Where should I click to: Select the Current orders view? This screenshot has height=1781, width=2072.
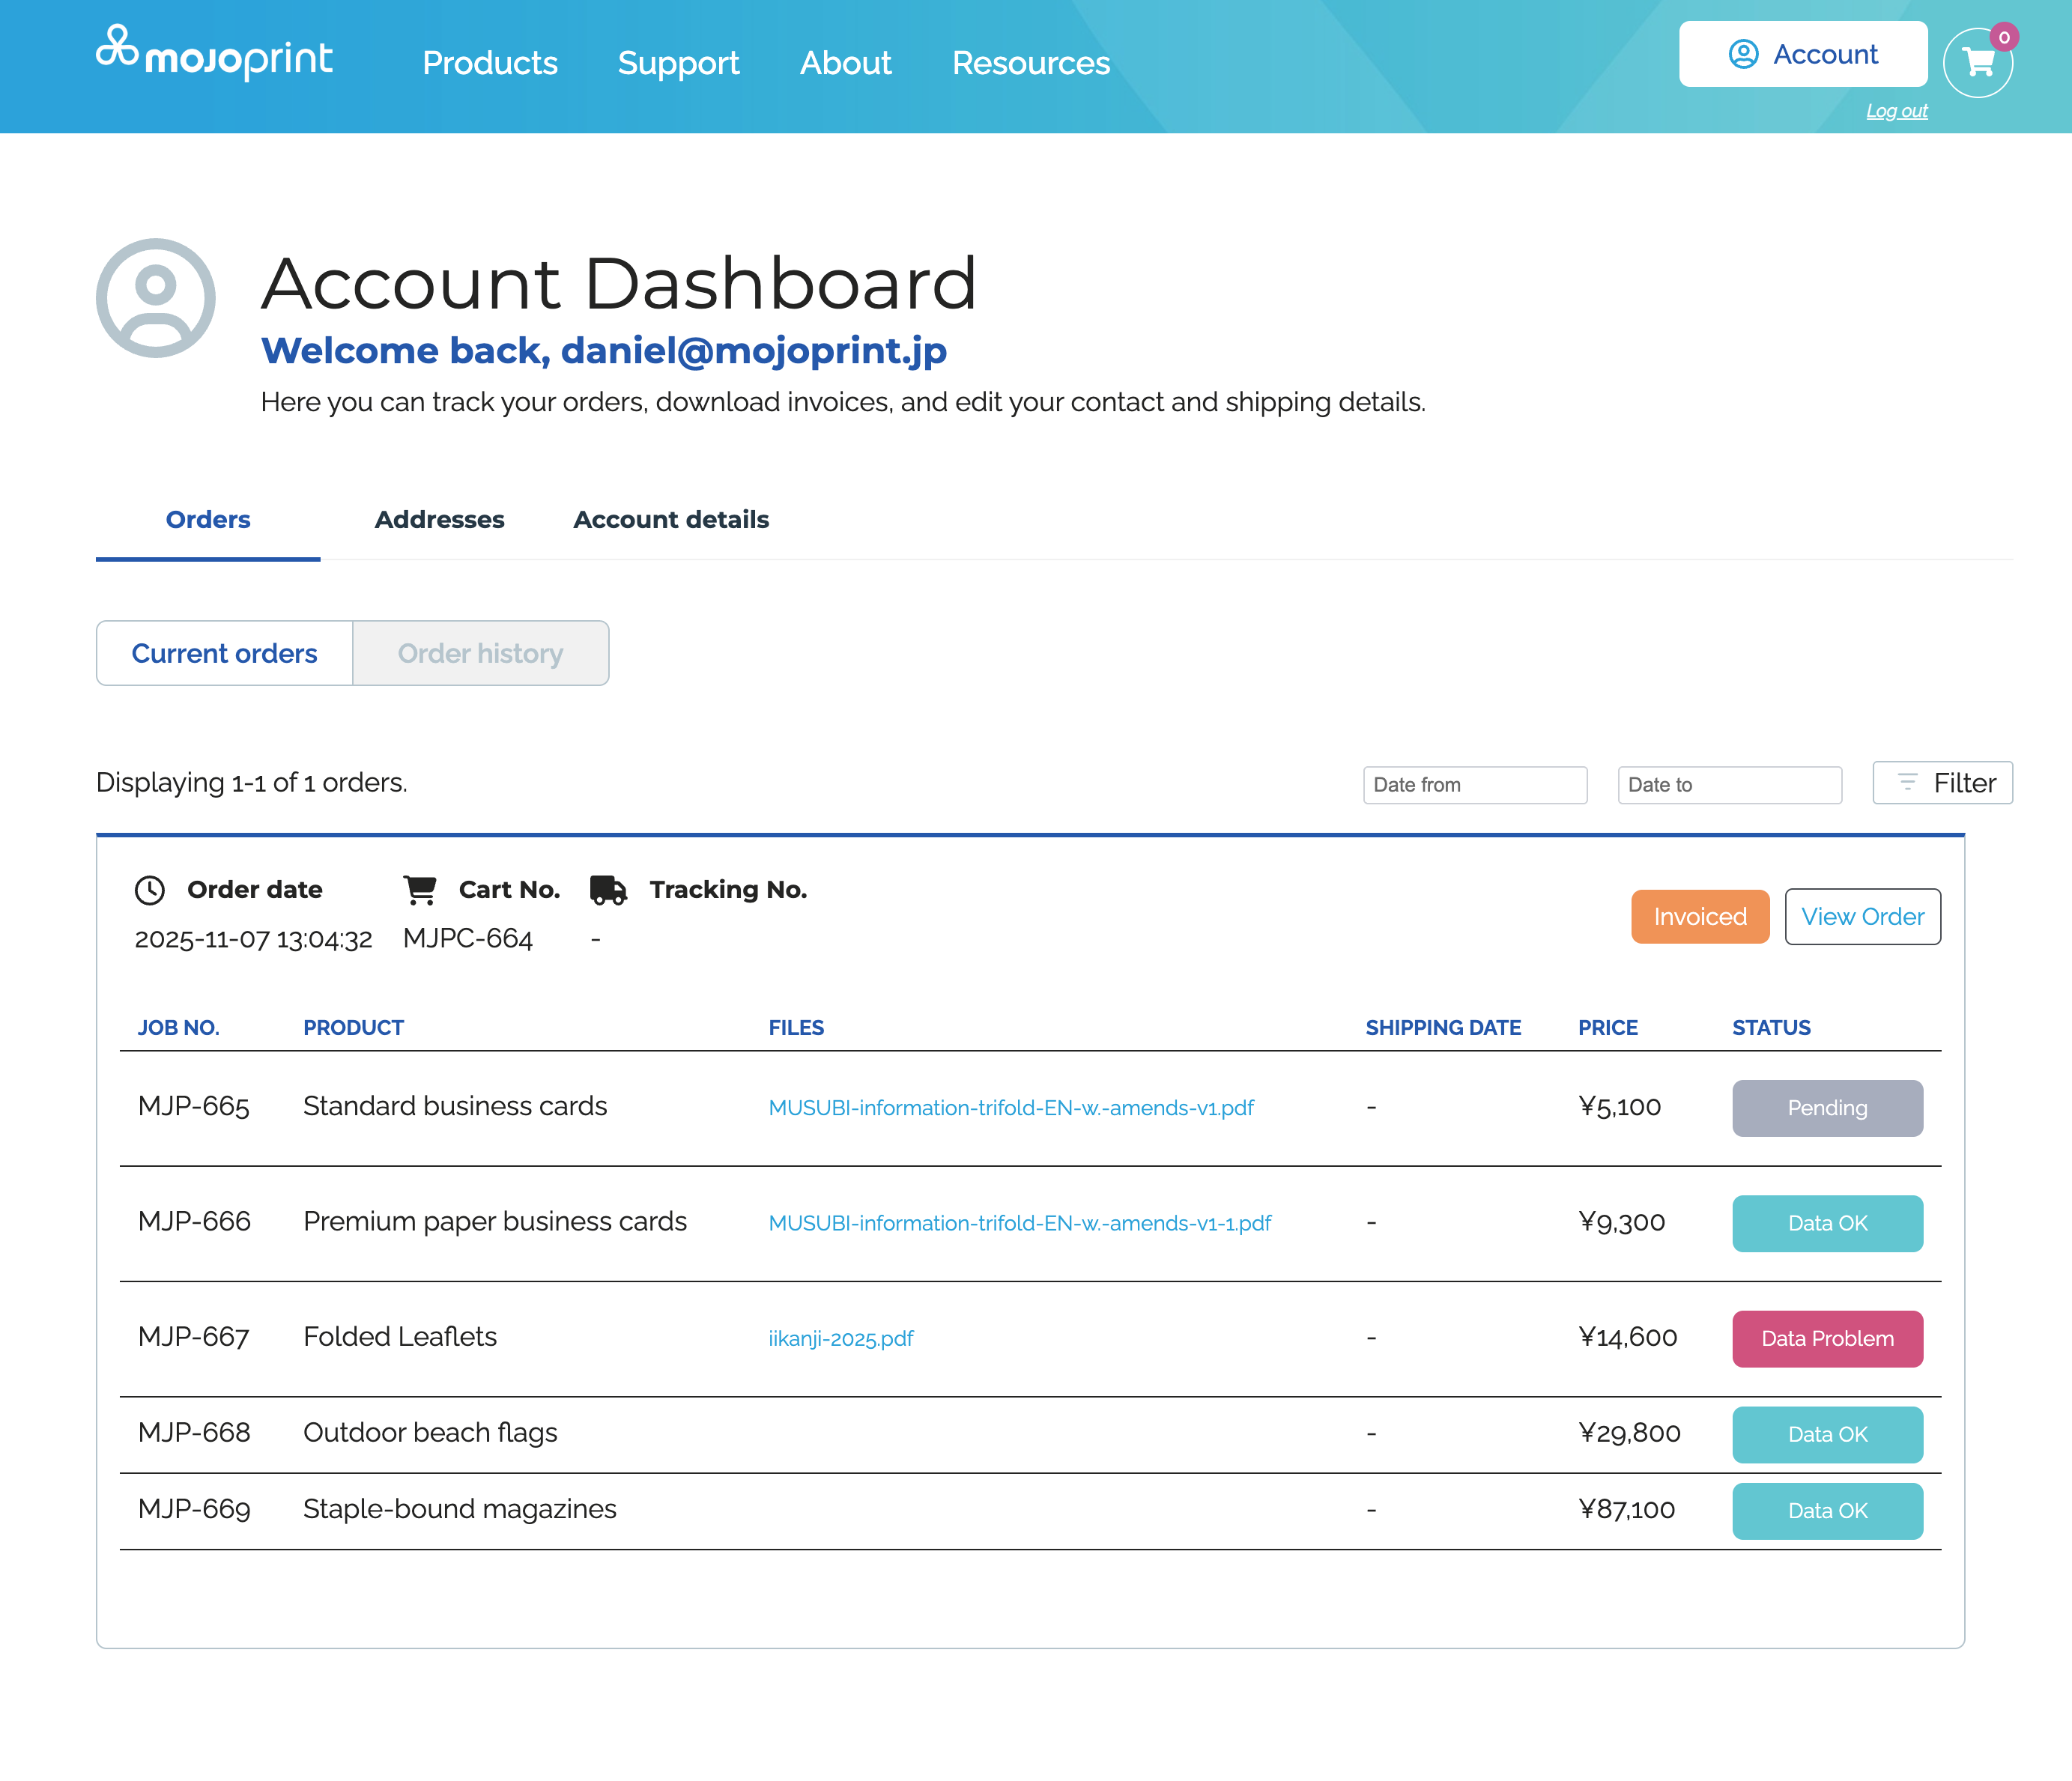pos(223,653)
